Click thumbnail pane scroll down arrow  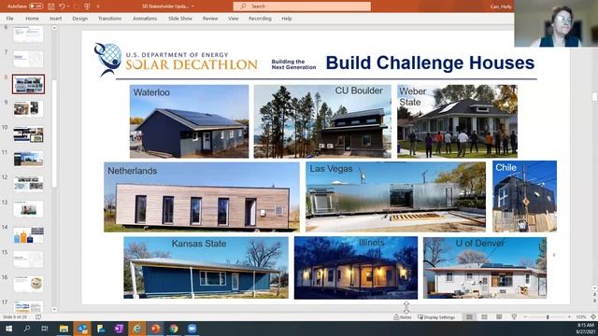point(54,309)
